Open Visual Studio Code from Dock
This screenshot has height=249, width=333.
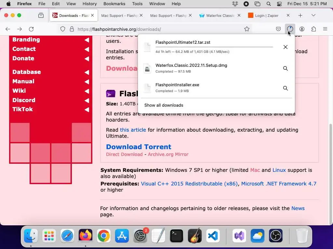tap(213, 236)
